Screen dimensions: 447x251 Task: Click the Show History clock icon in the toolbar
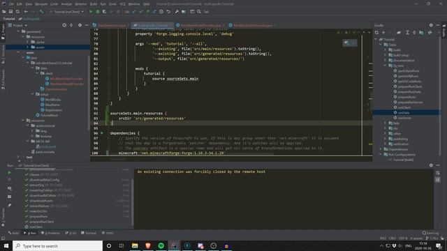[161, 12]
